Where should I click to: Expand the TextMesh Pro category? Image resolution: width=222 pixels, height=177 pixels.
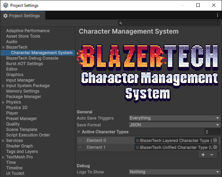[3, 157]
